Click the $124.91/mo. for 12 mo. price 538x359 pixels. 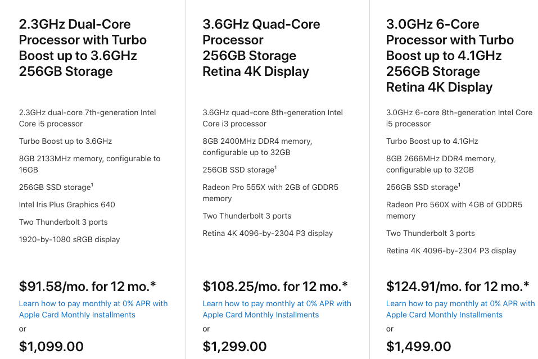[458, 287]
